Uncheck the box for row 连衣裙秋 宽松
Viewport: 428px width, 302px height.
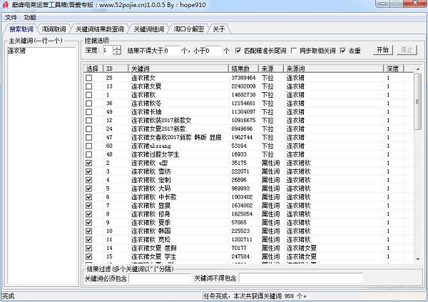pos(88,239)
